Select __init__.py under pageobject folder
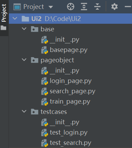Viewport: 132px width, 148px height. click(x=64, y=71)
